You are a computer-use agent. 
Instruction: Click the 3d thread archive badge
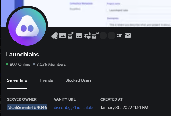tap(71, 36)
